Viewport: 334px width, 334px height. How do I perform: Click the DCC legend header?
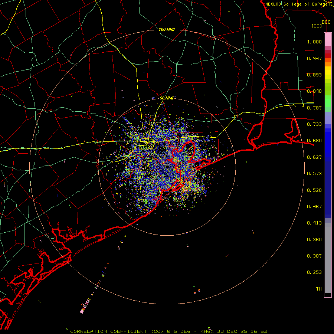326,22
